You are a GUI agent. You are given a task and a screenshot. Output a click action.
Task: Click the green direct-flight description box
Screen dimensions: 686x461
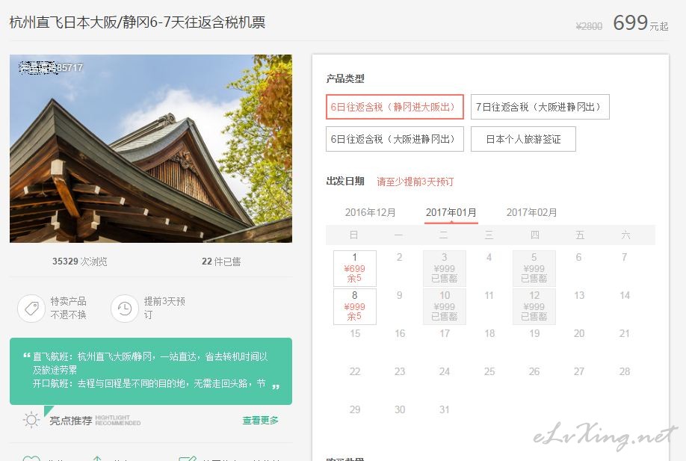pyautogui.click(x=151, y=371)
